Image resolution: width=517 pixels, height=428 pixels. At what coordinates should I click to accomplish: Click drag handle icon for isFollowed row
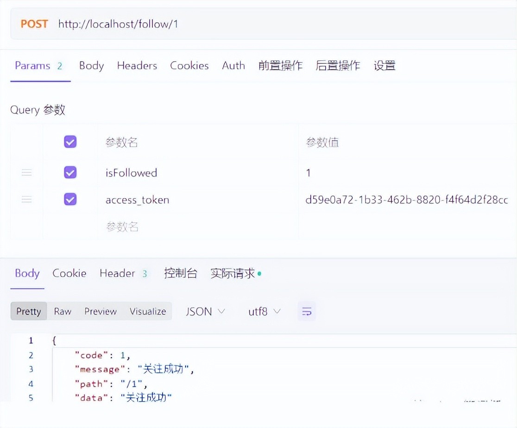click(27, 173)
